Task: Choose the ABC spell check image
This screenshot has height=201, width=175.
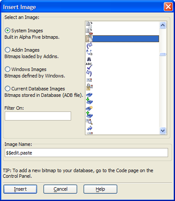Action: pos(89,66)
